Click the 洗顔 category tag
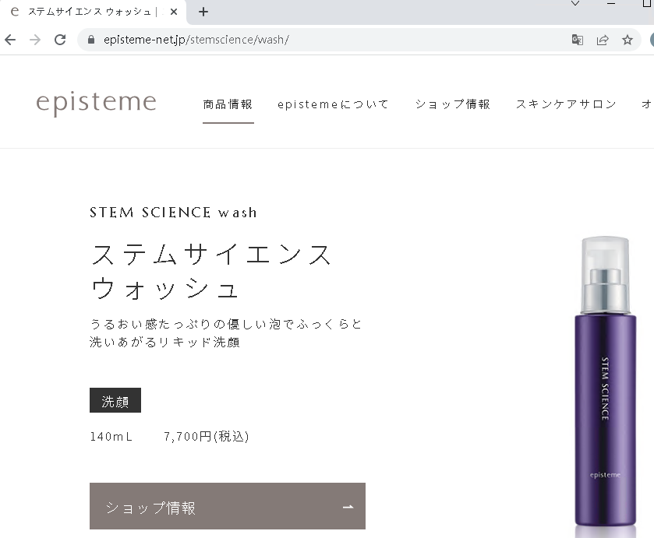 click(115, 400)
